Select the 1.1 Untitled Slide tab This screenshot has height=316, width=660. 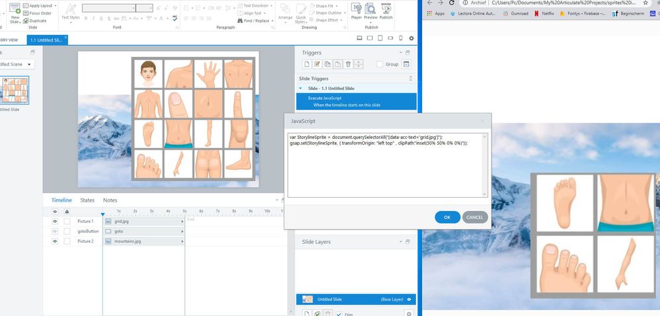click(x=47, y=40)
